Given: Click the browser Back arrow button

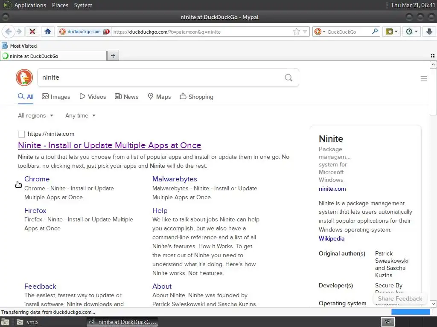Looking at the screenshot, I should [x=9, y=32].
